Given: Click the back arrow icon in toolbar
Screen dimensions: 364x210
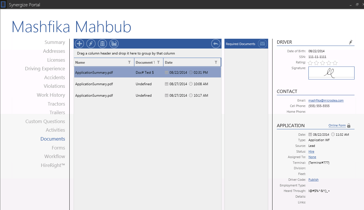Looking at the screenshot, I should click(x=216, y=44).
